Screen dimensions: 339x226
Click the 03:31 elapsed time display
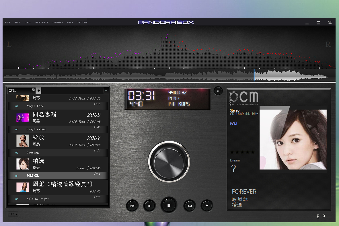click(142, 96)
